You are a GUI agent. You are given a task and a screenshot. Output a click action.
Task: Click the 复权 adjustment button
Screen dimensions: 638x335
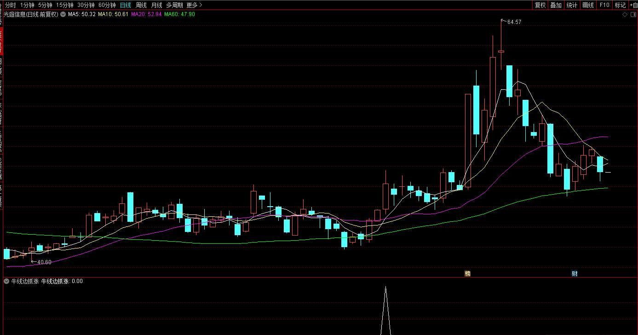click(540, 5)
